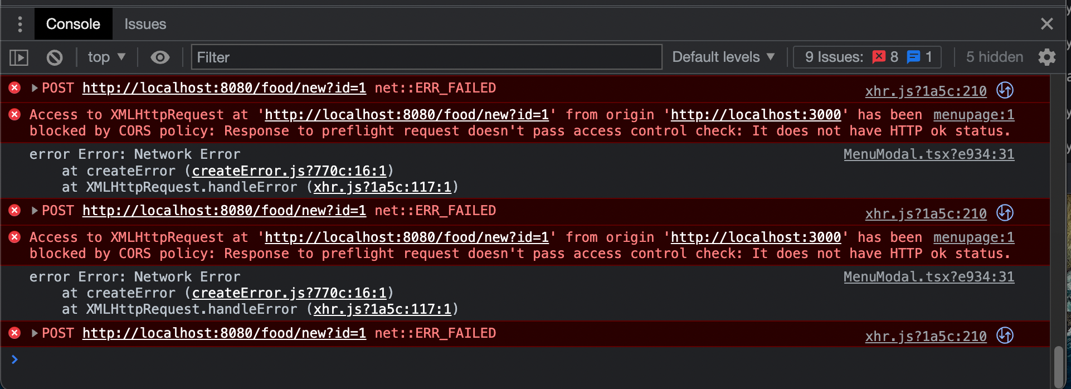Open the MenuModal.tsx source link
This screenshot has width=1071, height=389.
tap(928, 154)
